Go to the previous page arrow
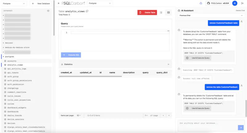This screenshot has height=133, width=247. click(163, 115)
